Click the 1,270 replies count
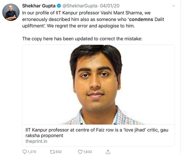This screenshot has height=155, width=182. pyautogui.click(x=32, y=152)
